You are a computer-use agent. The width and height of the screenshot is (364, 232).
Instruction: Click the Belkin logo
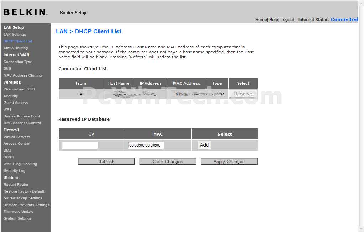tap(26, 12)
